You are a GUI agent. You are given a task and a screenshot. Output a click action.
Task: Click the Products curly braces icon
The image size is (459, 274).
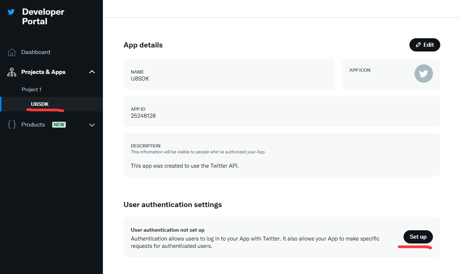(12, 125)
